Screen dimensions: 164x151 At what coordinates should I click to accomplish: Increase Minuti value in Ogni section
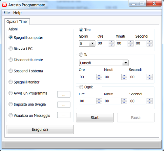124,100
